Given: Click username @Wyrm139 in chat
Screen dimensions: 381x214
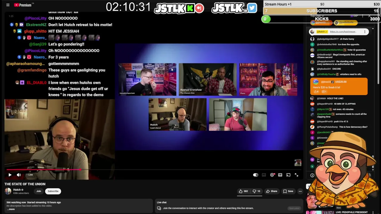Looking at the screenshot, I should tap(323, 109).
